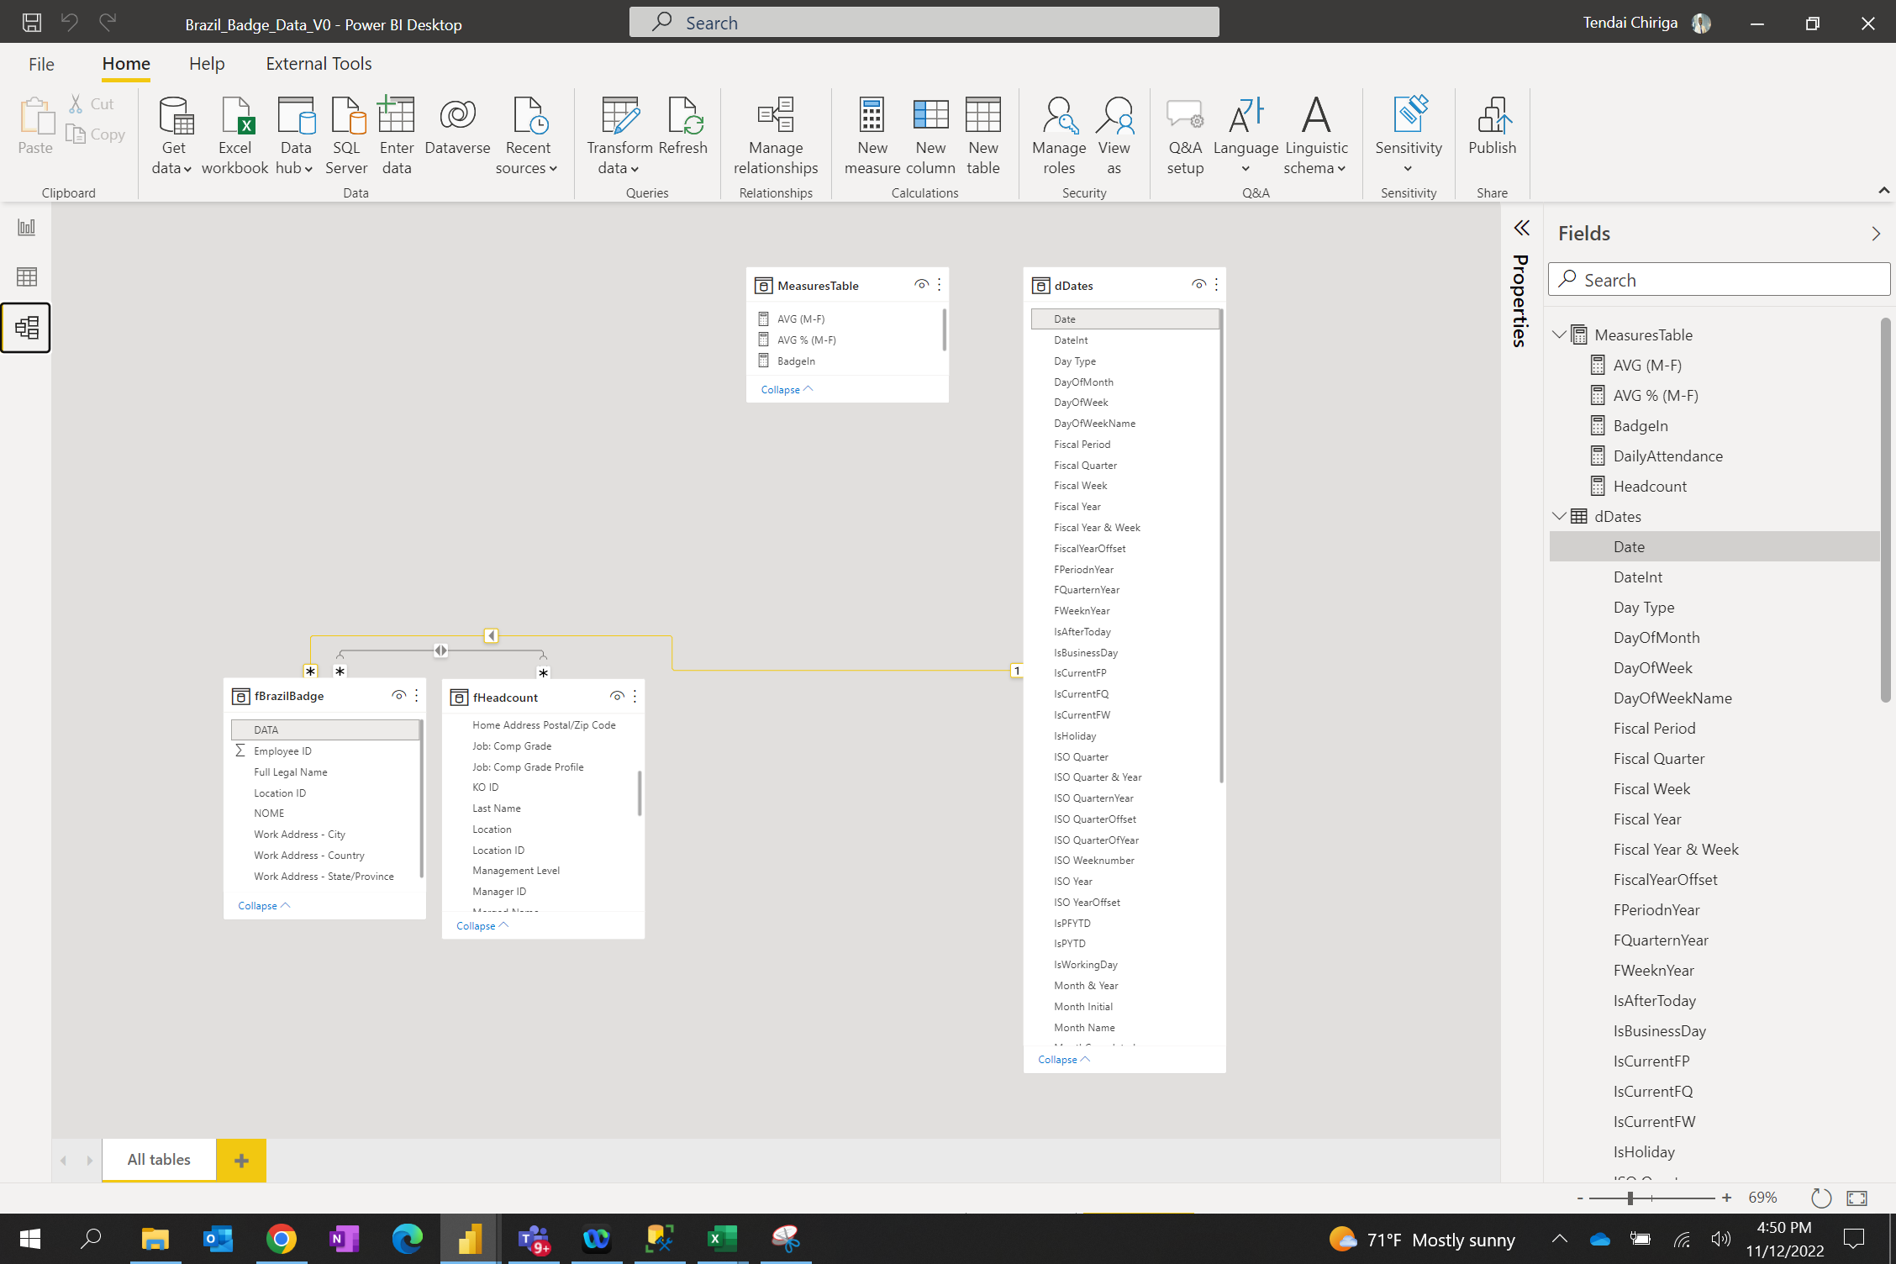Collapse dDates in Fields pane

point(1559,516)
